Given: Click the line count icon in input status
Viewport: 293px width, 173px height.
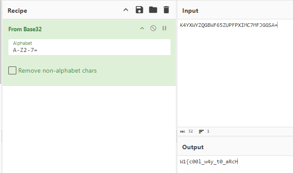Looking at the screenshot, I should [x=201, y=131].
